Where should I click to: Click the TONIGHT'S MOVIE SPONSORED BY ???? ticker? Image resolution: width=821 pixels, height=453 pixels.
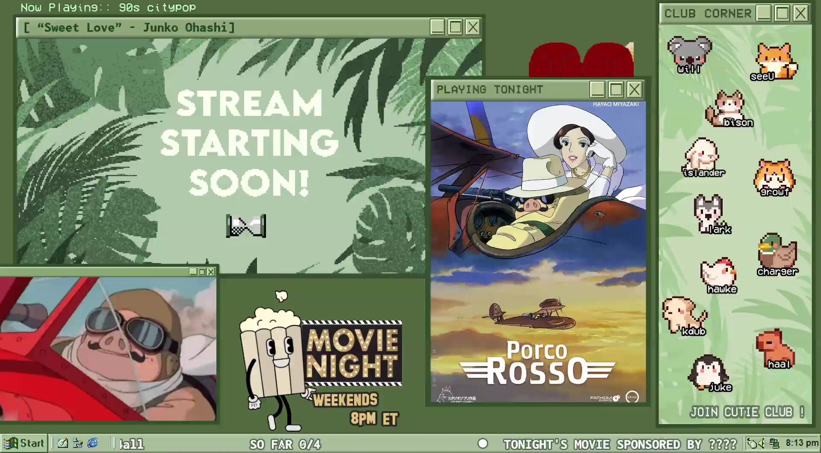pyautogui.click(x=620, y=444)
